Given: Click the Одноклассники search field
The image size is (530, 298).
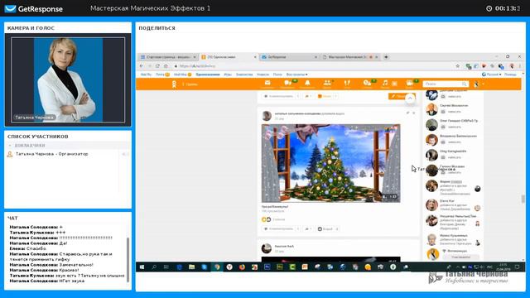Looking at the screenshot, I should coord(446,84).
